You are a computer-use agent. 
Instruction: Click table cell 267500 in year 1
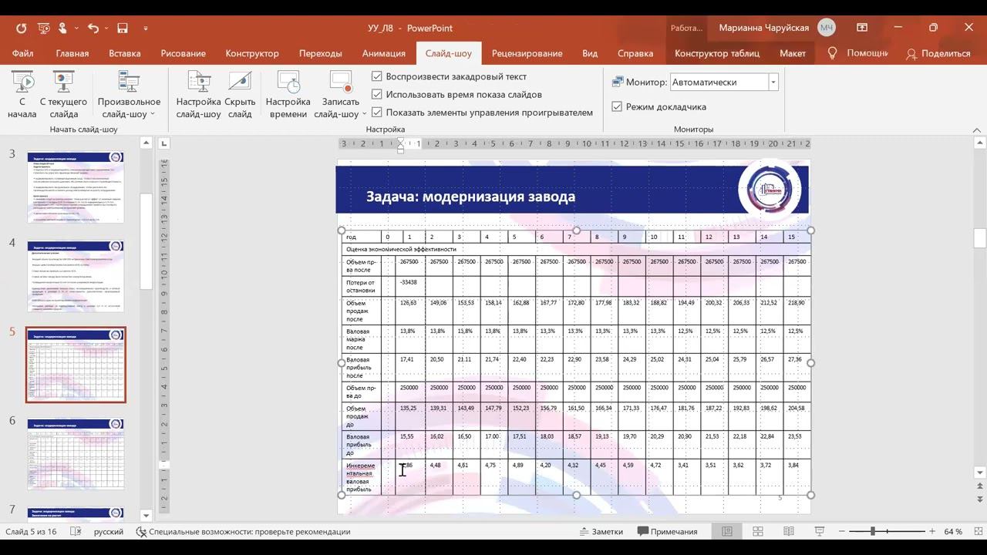[409, 266]
